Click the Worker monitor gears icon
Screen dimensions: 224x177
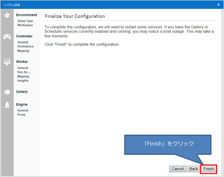click(7, 62)
